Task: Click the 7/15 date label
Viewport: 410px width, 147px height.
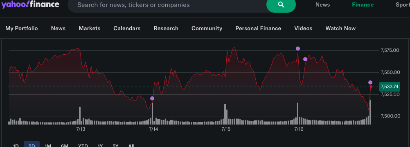Action: point(226,129)
